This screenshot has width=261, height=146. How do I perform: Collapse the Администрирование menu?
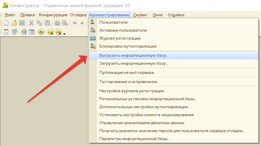pyautogui.click(x=109, y=15)
